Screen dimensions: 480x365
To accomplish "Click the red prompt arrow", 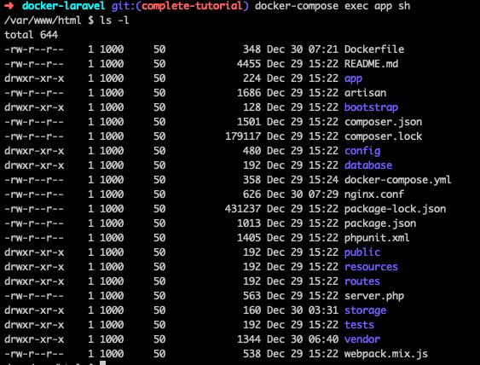I will coord(9,6).
